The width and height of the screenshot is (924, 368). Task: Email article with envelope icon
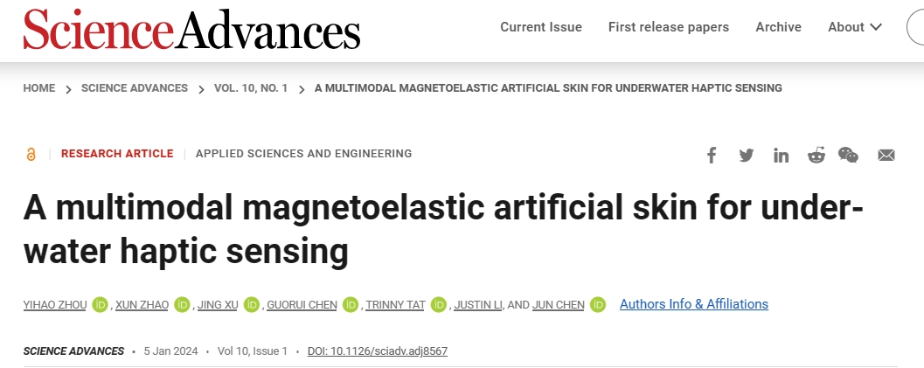click(886, 156)
